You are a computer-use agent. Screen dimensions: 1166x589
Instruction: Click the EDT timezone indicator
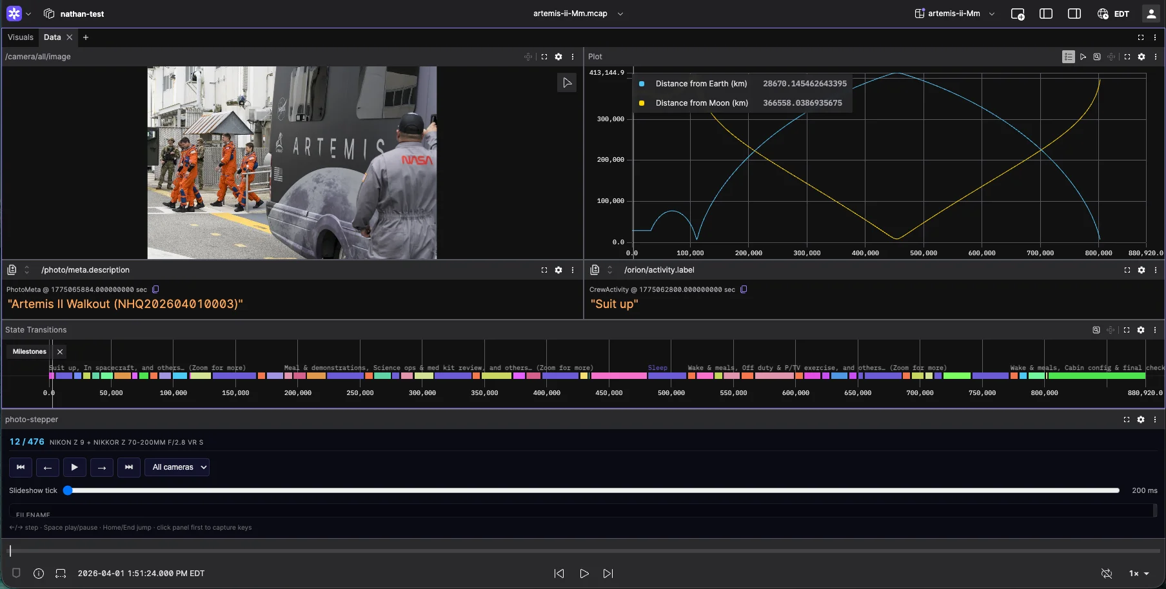pyautogui.click(x=1114, y=14)
